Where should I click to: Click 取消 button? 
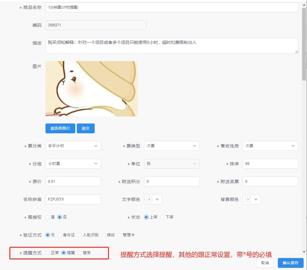265,263
